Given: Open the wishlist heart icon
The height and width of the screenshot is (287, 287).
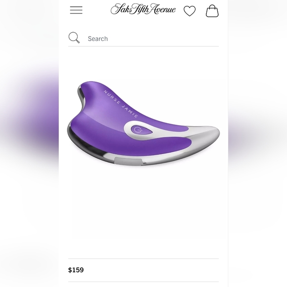Looking at the screenshot, I should click(190, 11).
